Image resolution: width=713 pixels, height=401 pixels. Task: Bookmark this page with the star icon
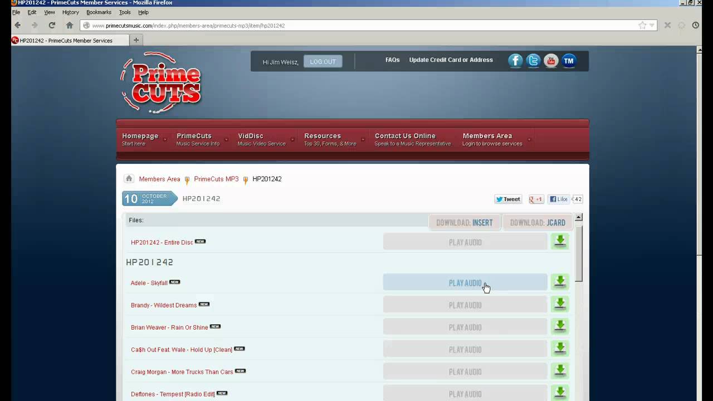[x=642, y=25]
